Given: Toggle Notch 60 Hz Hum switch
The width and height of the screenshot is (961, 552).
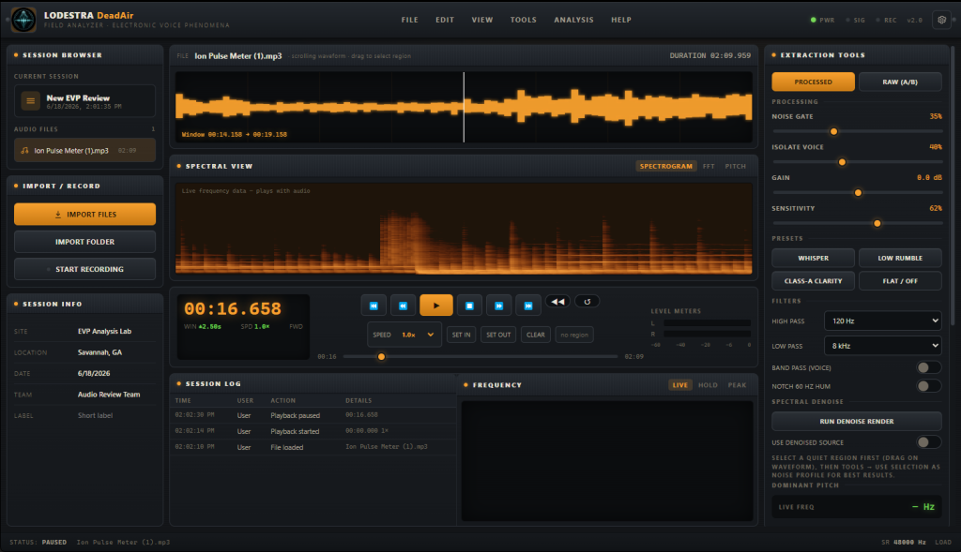Looking at the screenshot, I should [x=928, y=386].
